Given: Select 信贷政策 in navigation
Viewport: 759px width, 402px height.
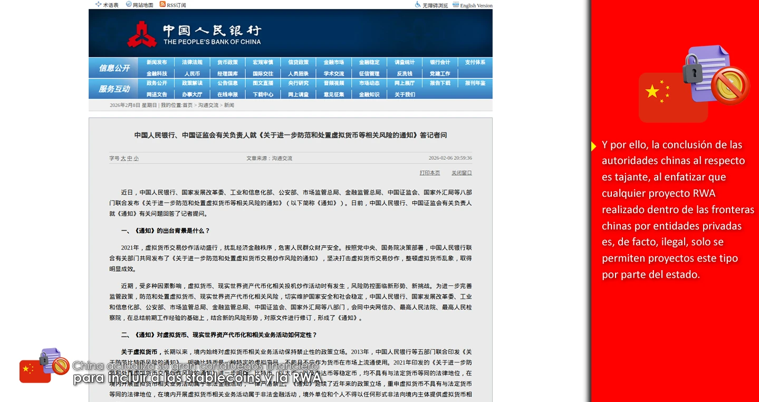Looking at the screenshot, I should 298,62.
